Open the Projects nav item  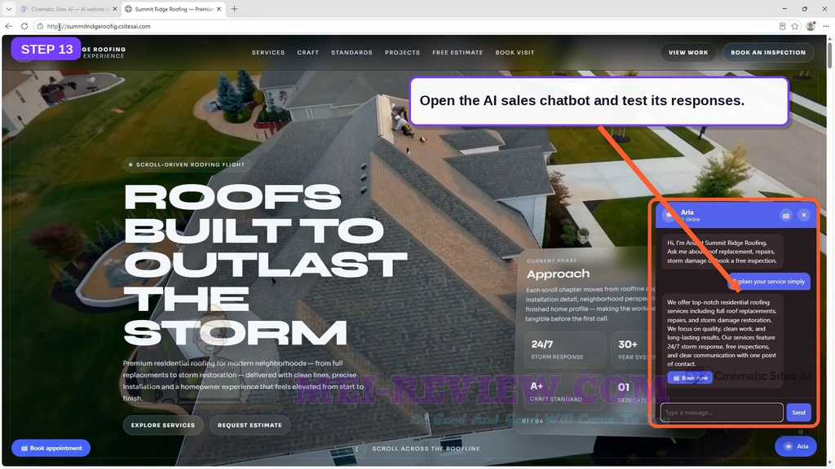[402, 53]
